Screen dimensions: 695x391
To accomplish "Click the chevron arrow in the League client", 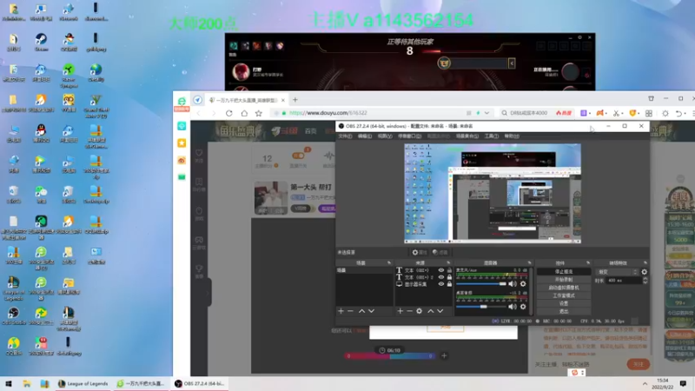I will pyautogui.click(x=512, y=63).
